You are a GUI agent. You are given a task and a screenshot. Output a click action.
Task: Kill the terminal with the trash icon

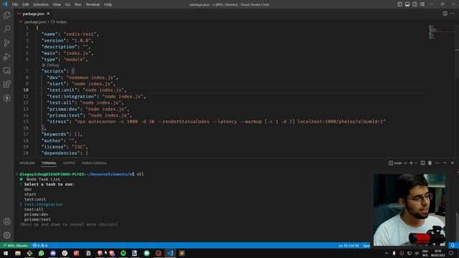pyautogui.click(x=430, y=163)
